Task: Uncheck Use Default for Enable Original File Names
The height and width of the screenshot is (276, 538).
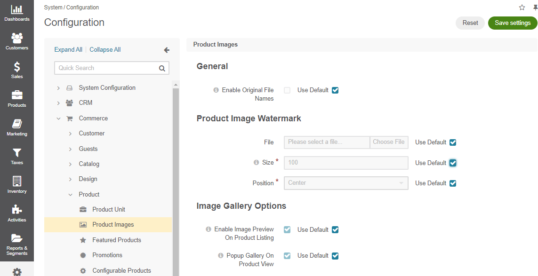Action: 335,90
